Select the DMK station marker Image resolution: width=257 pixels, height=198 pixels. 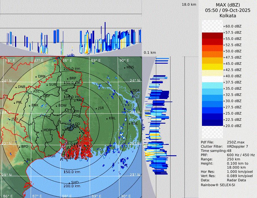[36, 77]
